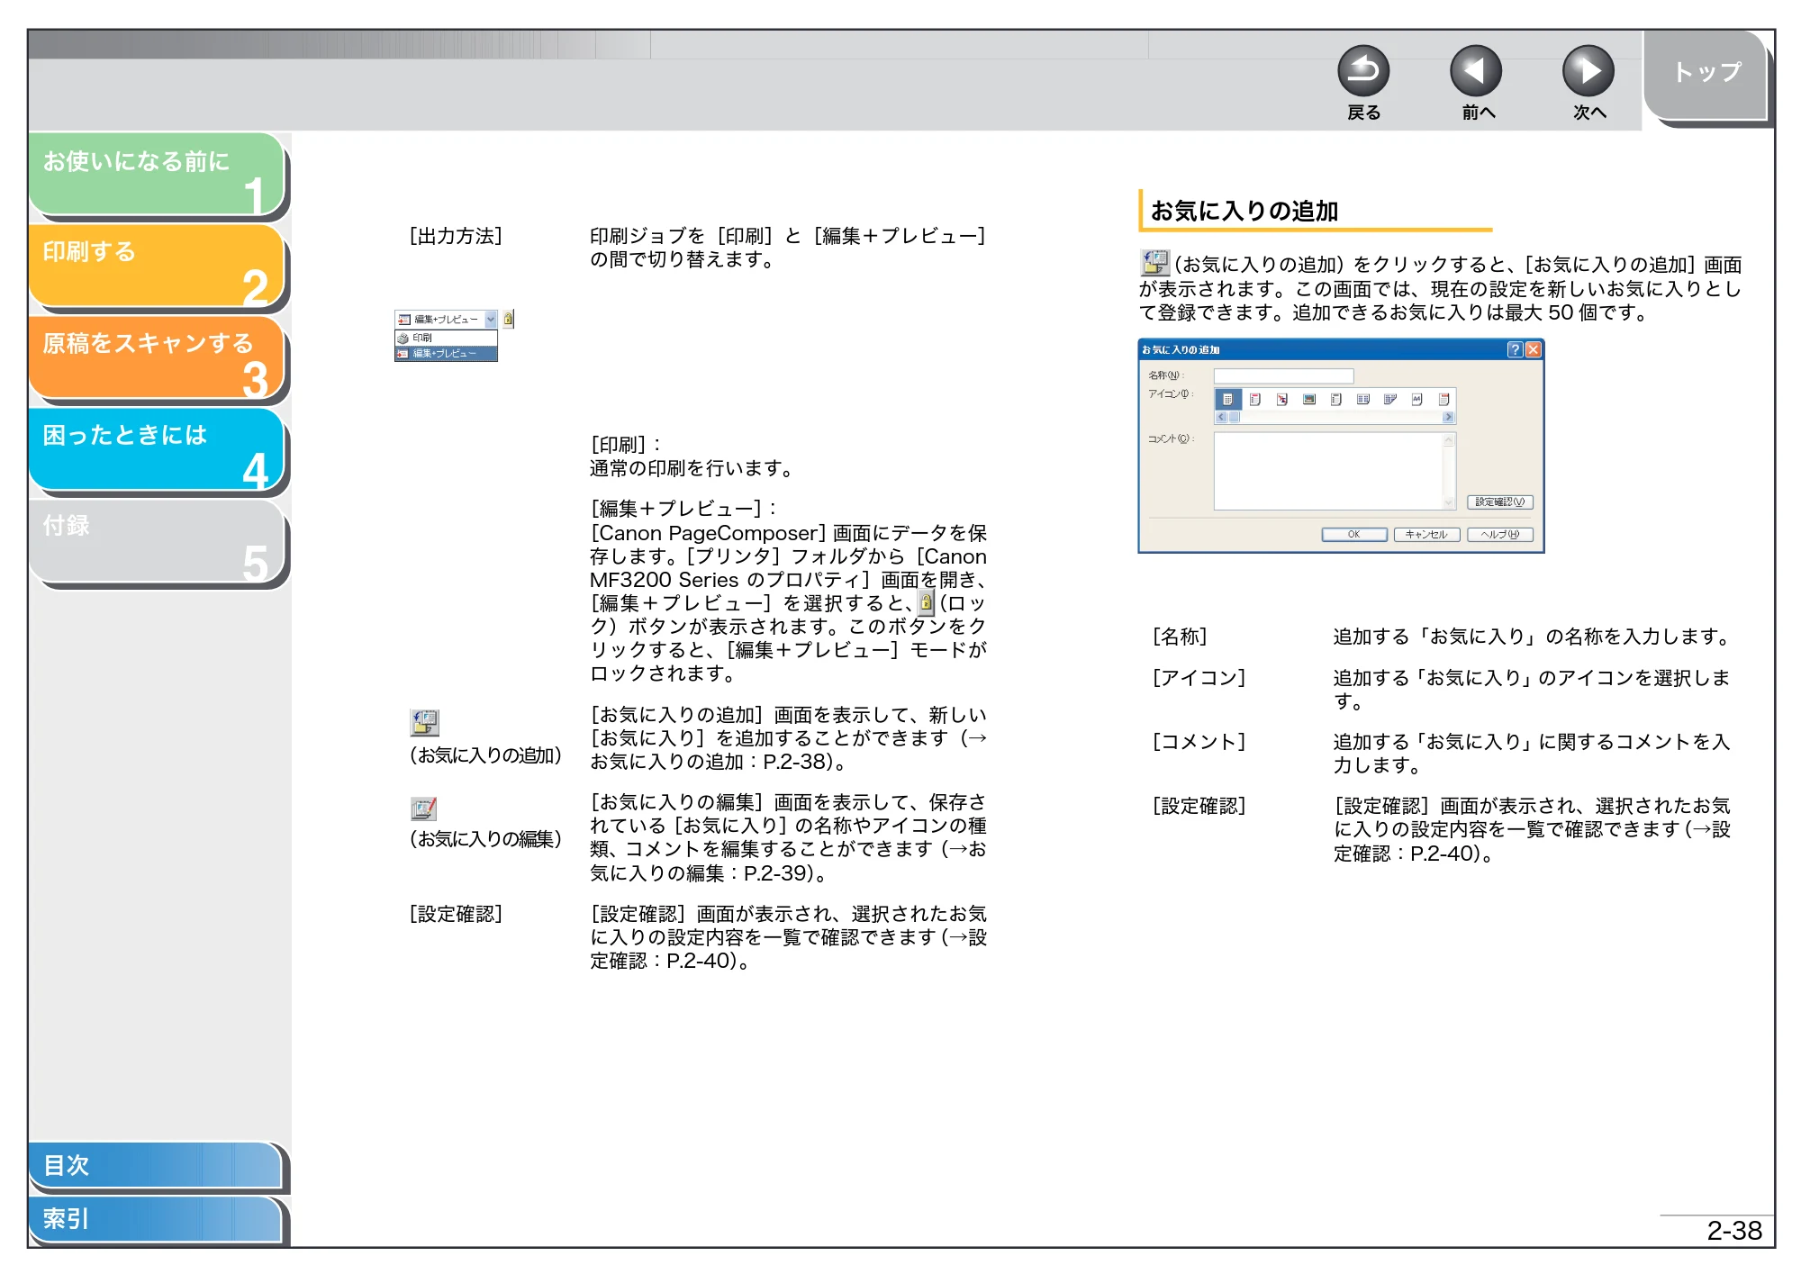The image size is (1801, 1274).
Task: Click the inline lock (ロック) icon in the paragraph
Action: [x=927, y=602]
